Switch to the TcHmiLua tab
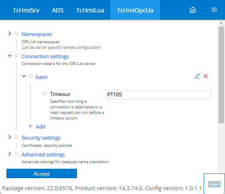Image resolution: width=225 pixels, height=194 pixels. click(x=90, y=10)
